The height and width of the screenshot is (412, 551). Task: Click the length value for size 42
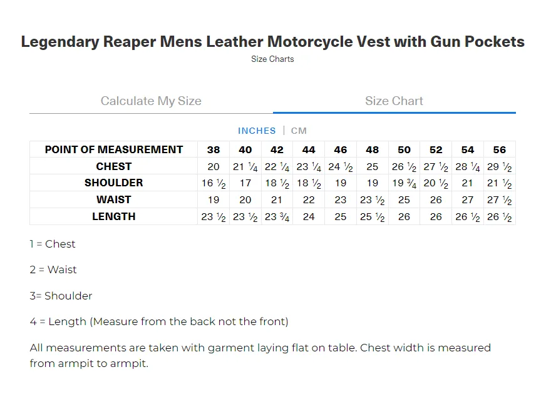[x=277, y=217]
